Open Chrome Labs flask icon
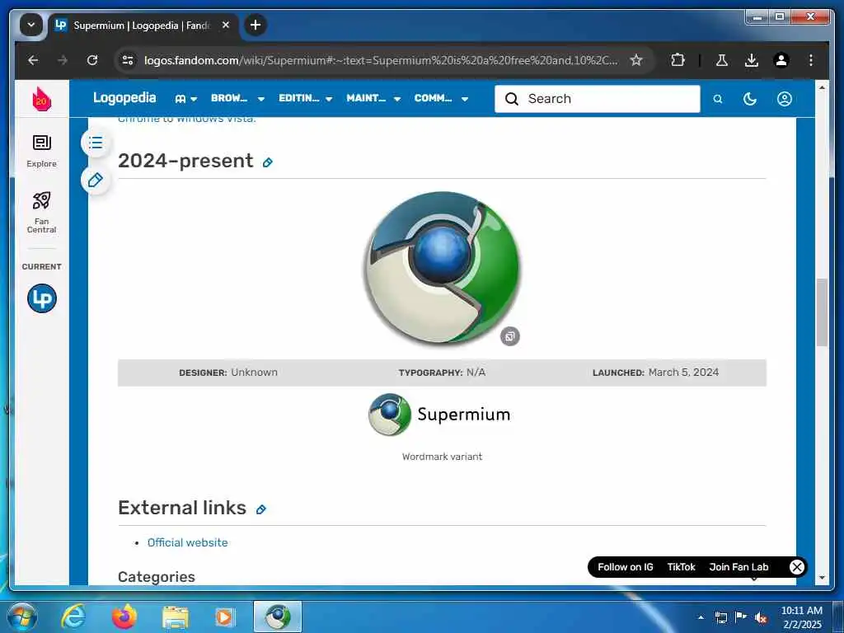 721,60
